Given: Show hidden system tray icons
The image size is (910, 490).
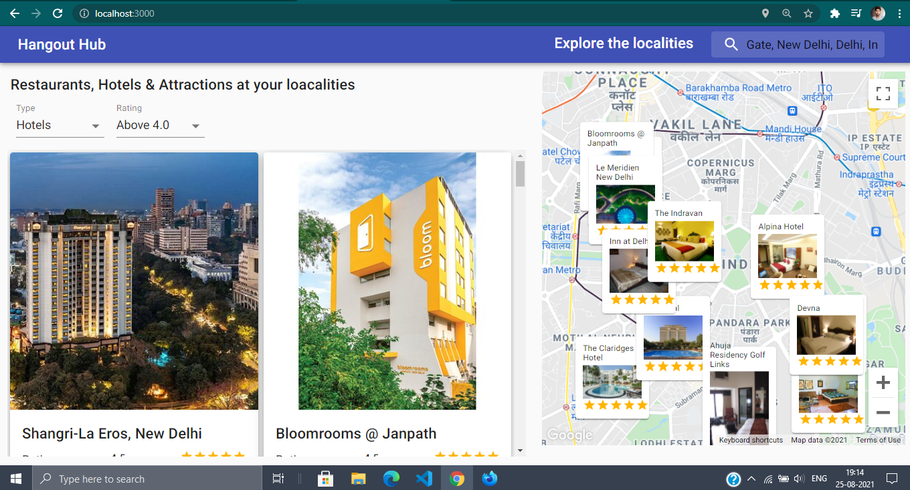Looking at the screenshot, I should coord(751,479).
